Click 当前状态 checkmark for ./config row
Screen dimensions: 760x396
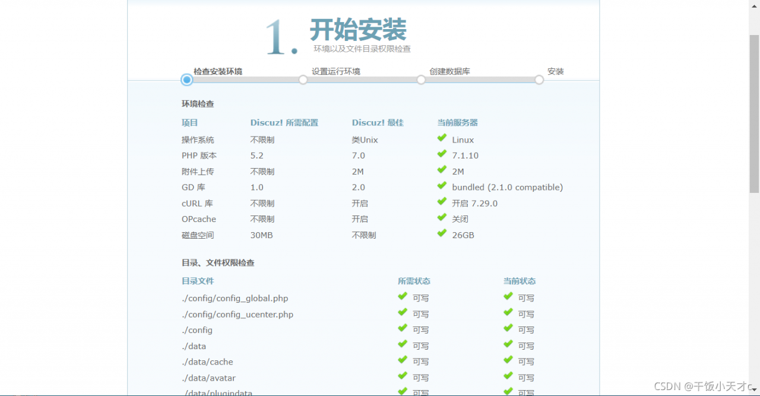[508, 328]
